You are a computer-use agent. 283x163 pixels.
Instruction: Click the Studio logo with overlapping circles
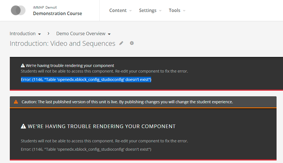point(18,10)
